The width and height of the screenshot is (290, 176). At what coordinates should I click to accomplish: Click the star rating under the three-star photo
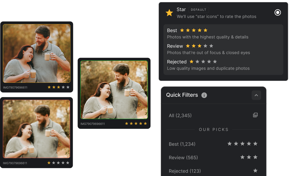tap(58, 87)
